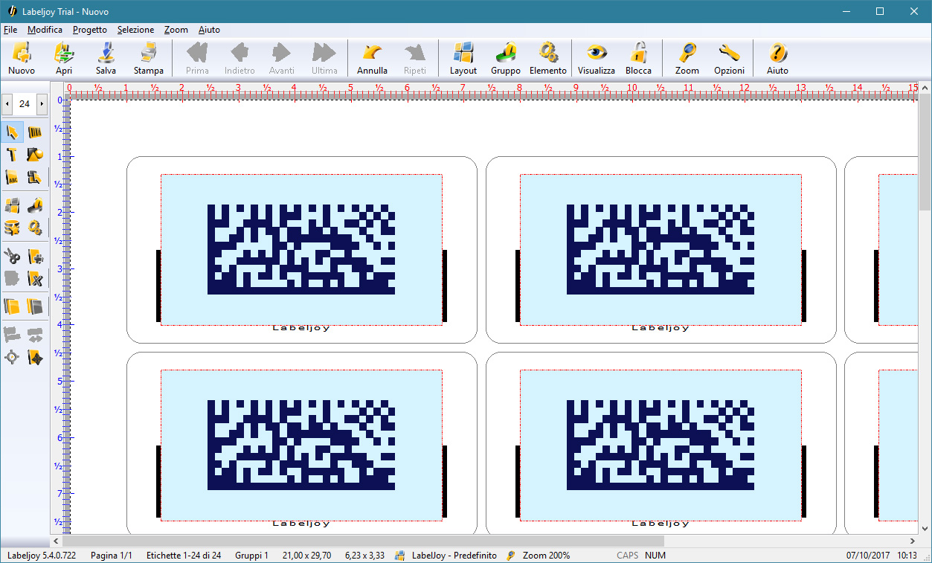Click the horizontal scrollbar right arrow
Viewport: 932px width, 563px height.
pos(912,541)
